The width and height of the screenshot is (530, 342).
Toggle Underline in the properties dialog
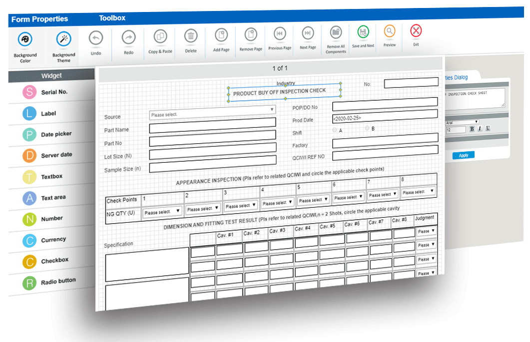click(488, 128)
